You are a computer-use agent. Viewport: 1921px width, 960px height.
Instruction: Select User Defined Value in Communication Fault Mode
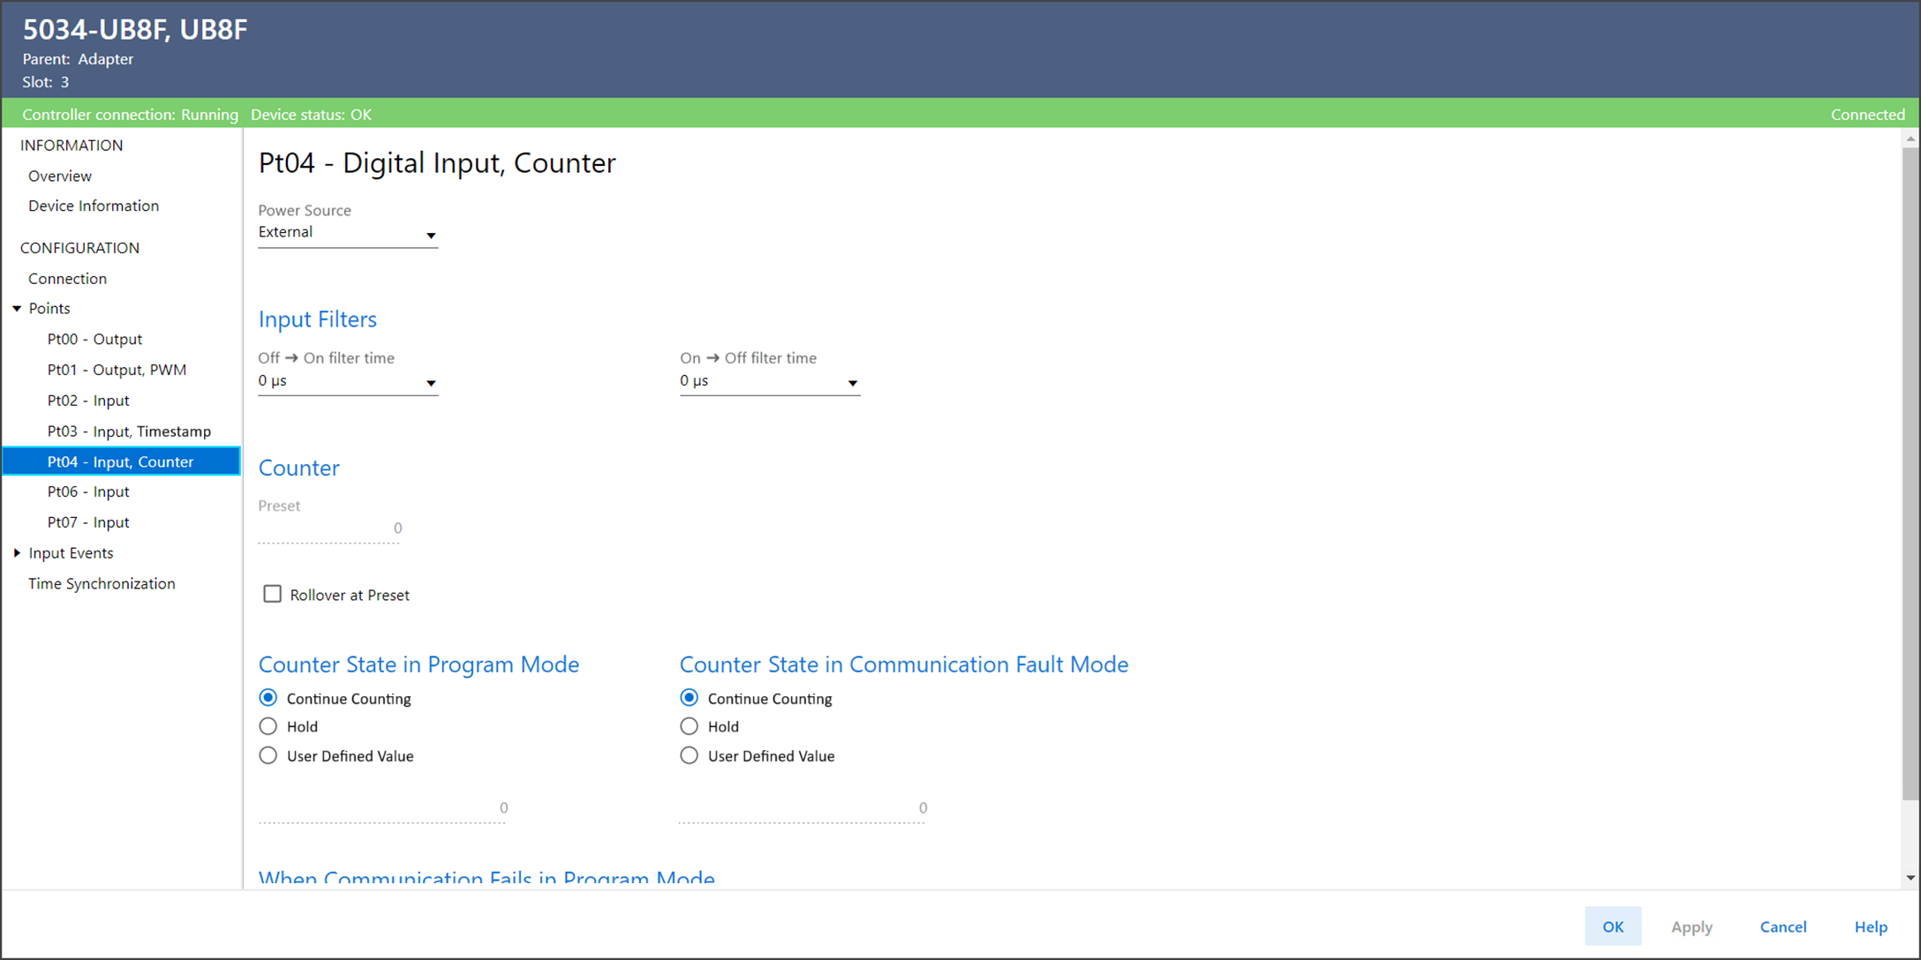pyautogui.click(x=689, y=756)
